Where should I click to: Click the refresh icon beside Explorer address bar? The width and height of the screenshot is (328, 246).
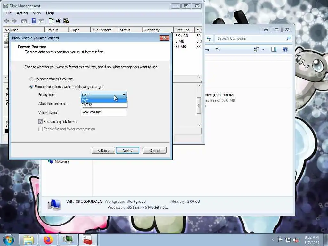click(209, 38)
